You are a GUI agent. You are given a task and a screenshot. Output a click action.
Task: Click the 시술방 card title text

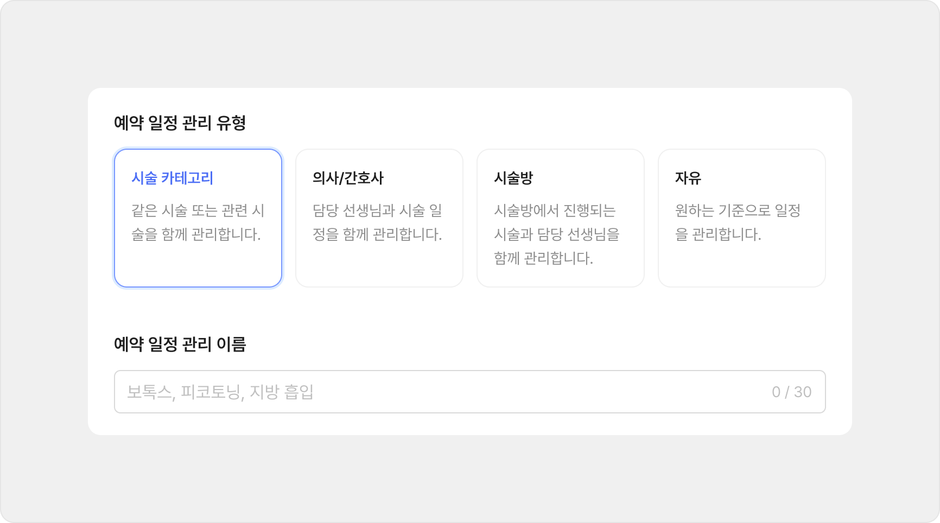(x=513, y=178)
